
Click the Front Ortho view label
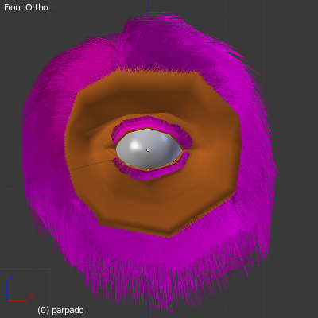[26, 7]
